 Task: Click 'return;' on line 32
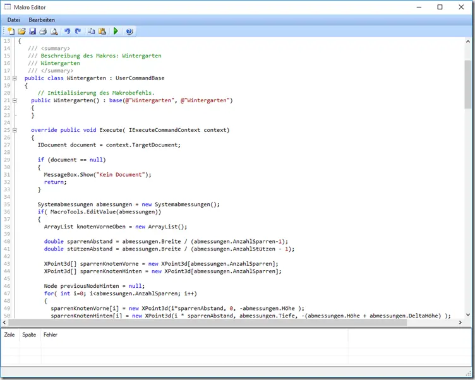(x=55, y=182)
